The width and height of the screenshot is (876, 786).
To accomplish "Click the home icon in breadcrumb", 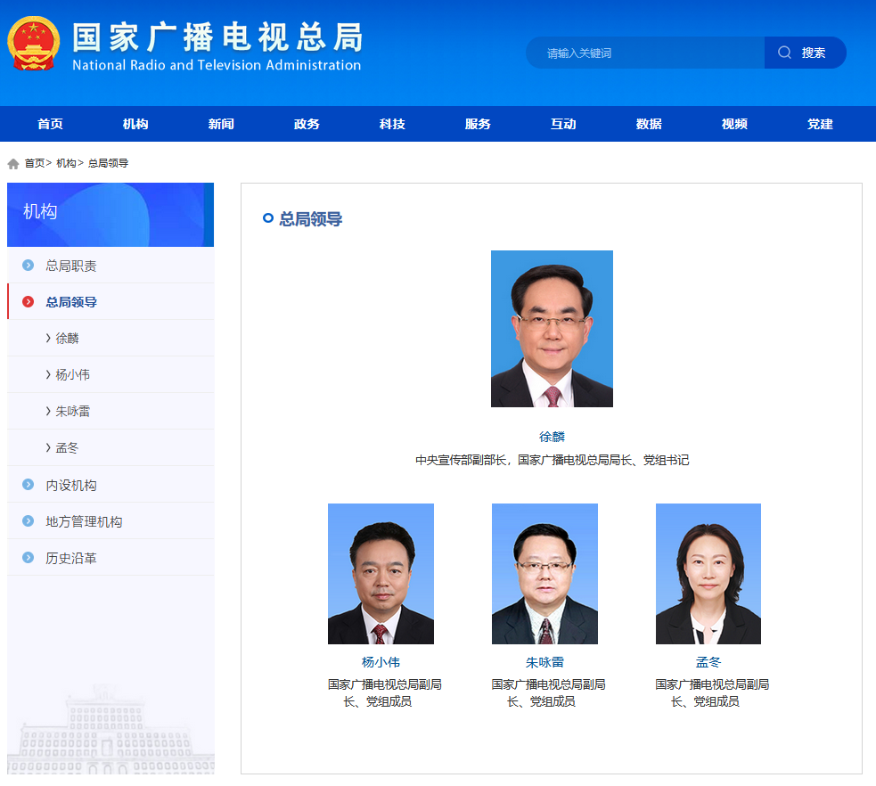I will (12, 164).
